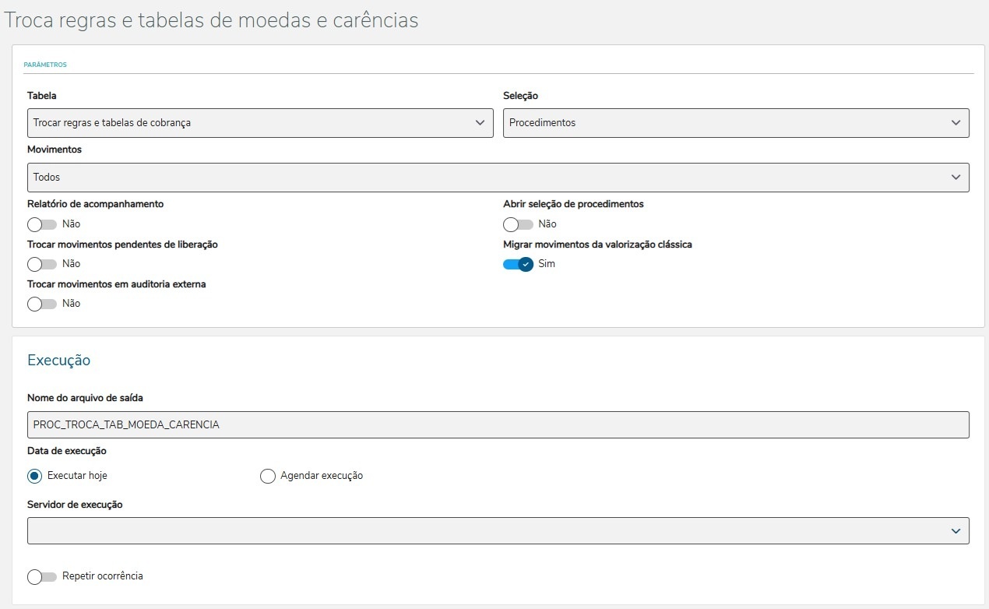Enable Trocar movimentos em auditoria externa
989x609 pixels.
pos(42,304)
